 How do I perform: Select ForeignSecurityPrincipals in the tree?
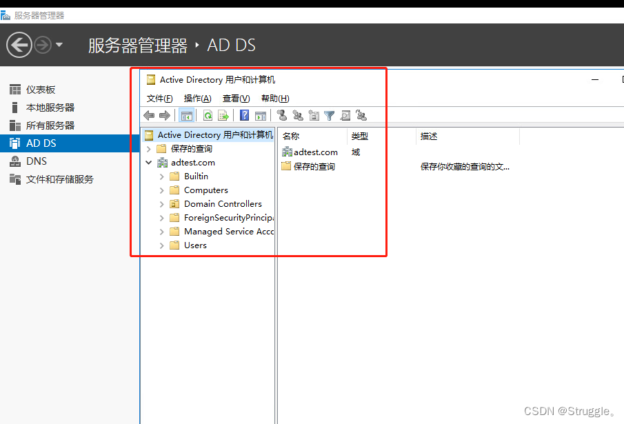coord(228,218)
